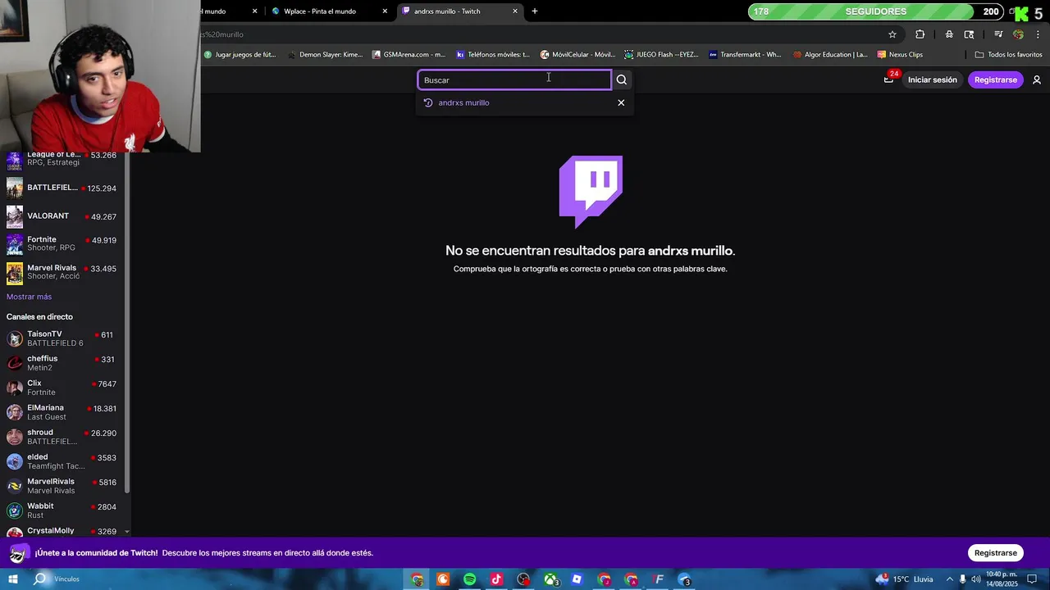Remove andrxs murillo from search history

[x=621, y=102]
